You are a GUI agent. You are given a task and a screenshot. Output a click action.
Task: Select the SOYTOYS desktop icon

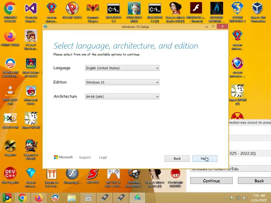pos(93,176)
